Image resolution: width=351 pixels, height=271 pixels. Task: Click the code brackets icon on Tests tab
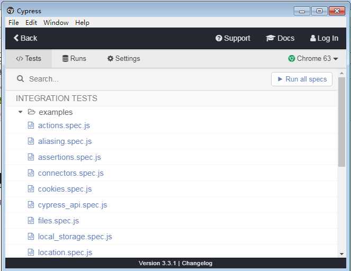(x=20, y=59)
